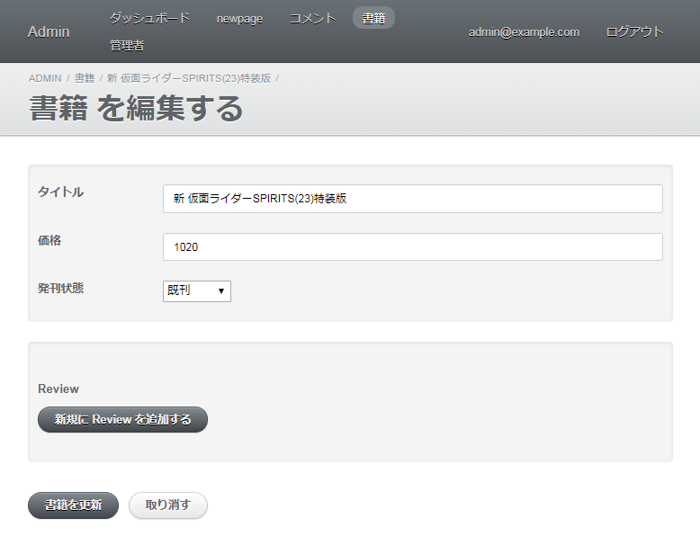The image size is (700, 545).
Task: Open the ダッシュボード menu item
Action: pos(149,18)
